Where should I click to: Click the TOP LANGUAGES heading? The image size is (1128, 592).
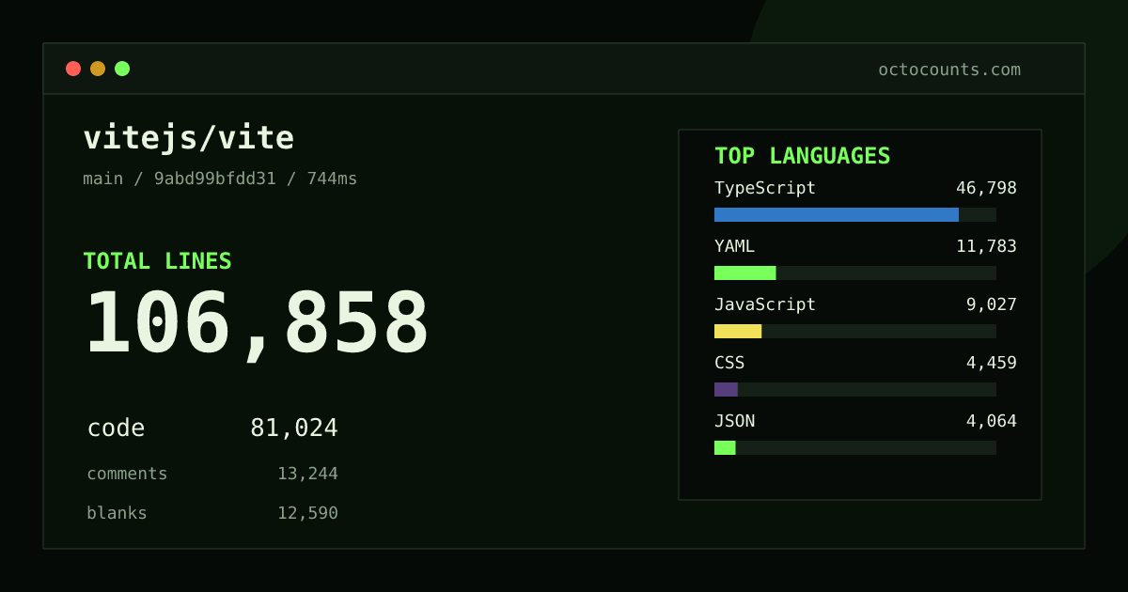pos(802,156)
